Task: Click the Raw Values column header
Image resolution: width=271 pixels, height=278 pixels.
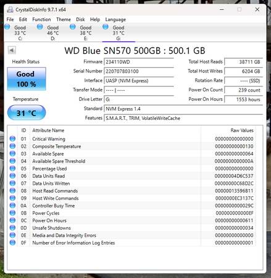Action: [242, 130]
